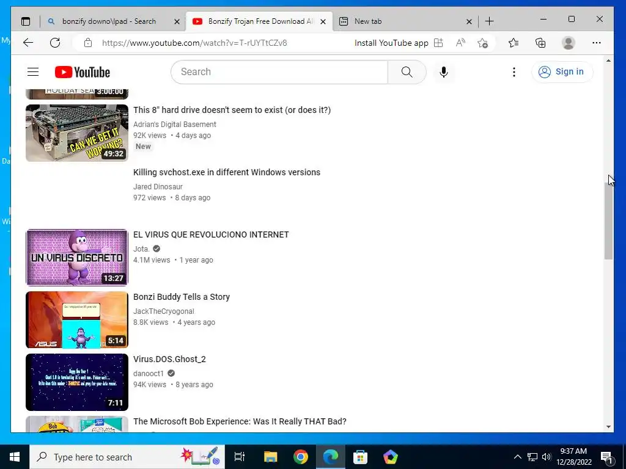The height and width of the screenshot is (469, 626).
Task: Open Edge Settings and more menu
Action: pos(597,43)
